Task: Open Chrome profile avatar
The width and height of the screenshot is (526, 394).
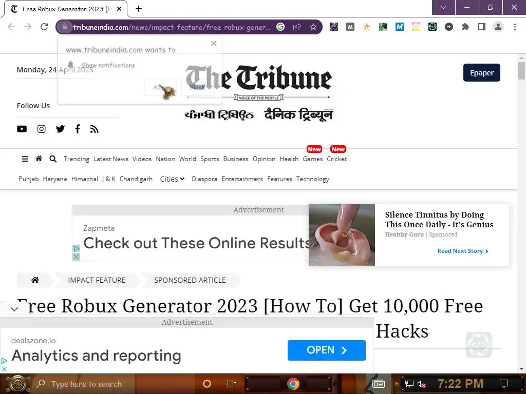Action: (498, 27)
